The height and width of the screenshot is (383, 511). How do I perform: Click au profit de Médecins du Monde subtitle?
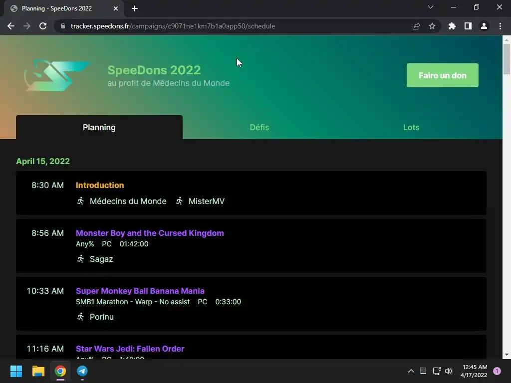(169, 83)
